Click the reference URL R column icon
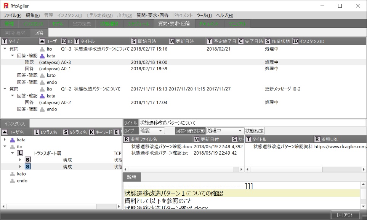Screen dimensions: 367x220 [317, 139]
